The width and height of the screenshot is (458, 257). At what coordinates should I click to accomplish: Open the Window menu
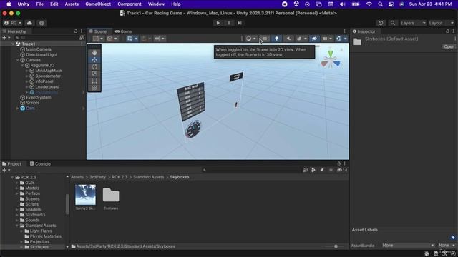tap(156, 4)
